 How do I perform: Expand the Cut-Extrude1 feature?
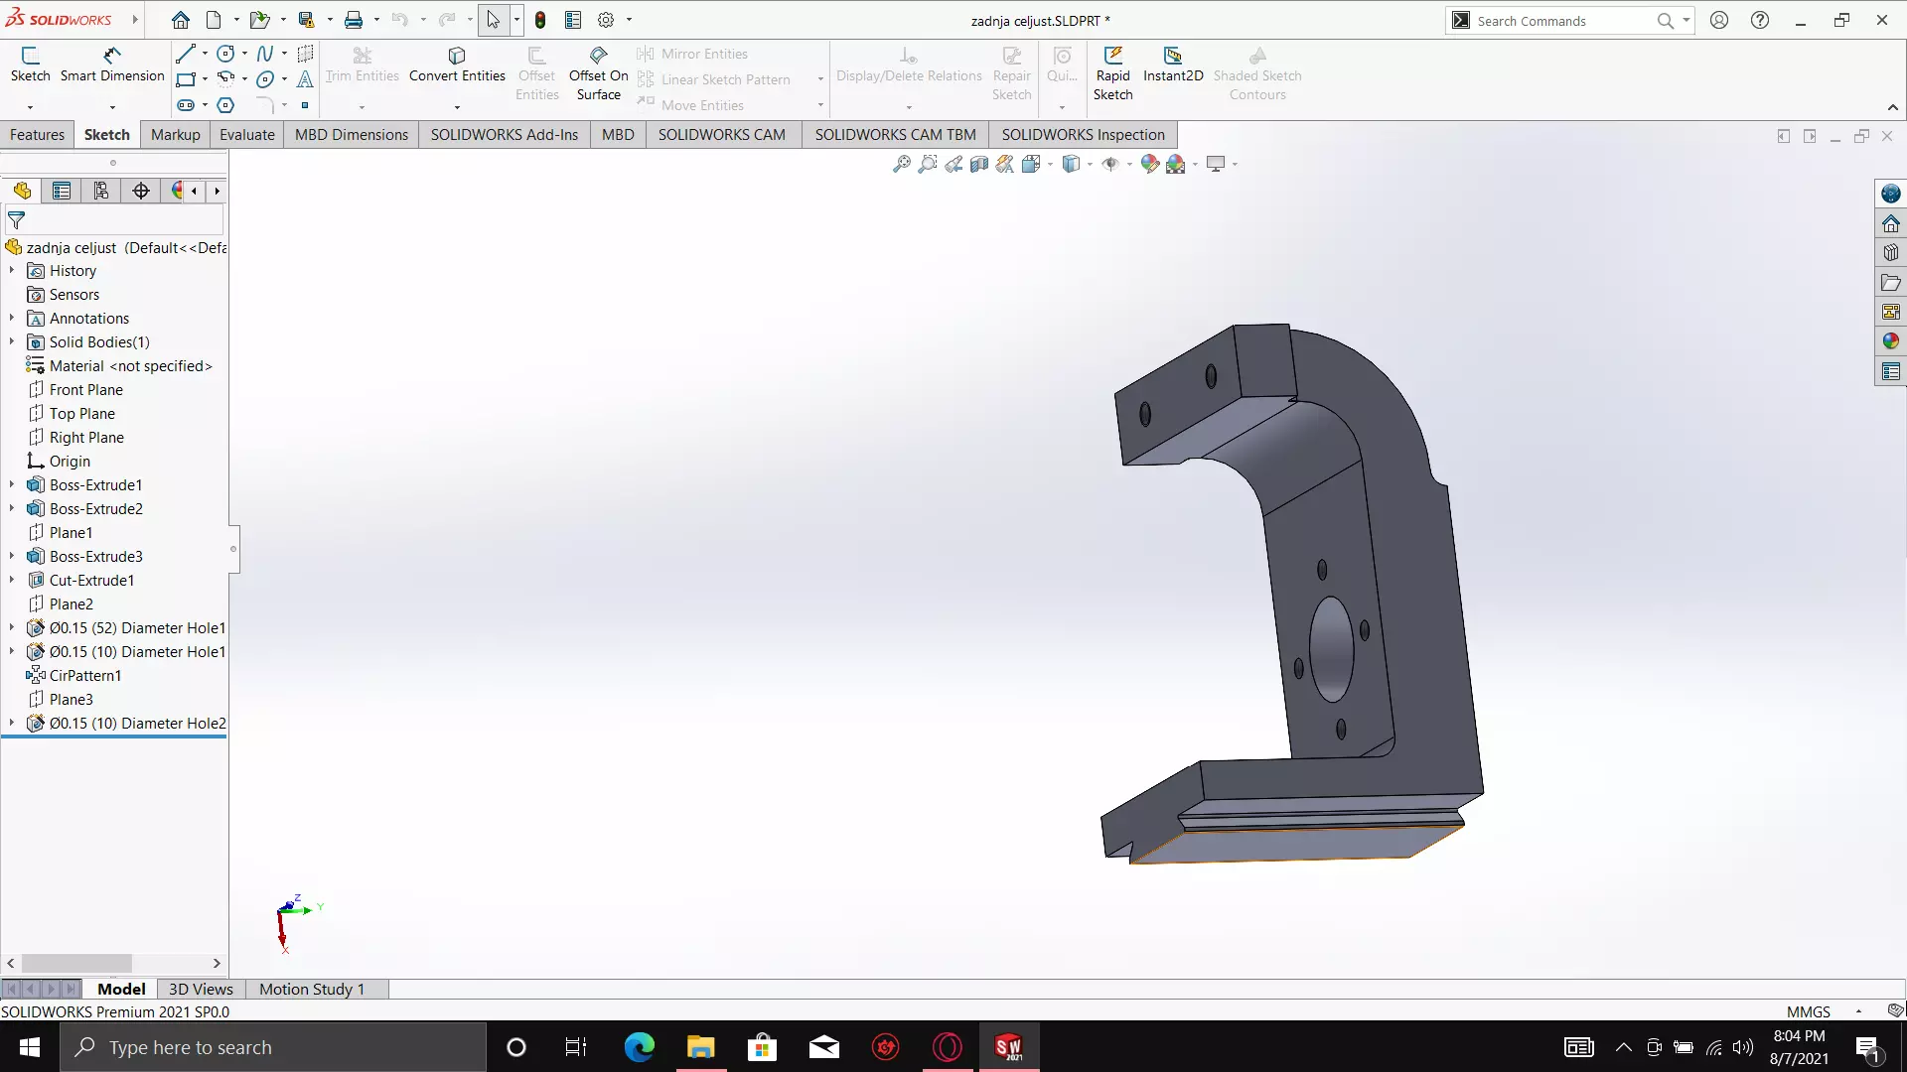[12, 580]
